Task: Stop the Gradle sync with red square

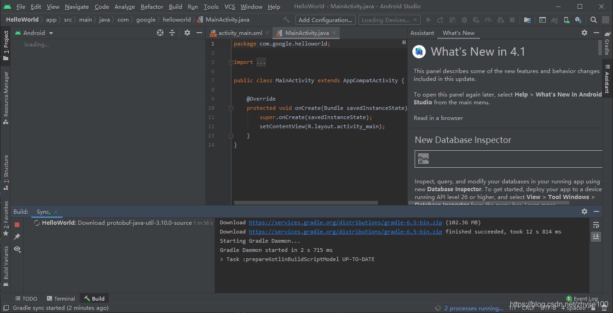Action: pos(17,225)
